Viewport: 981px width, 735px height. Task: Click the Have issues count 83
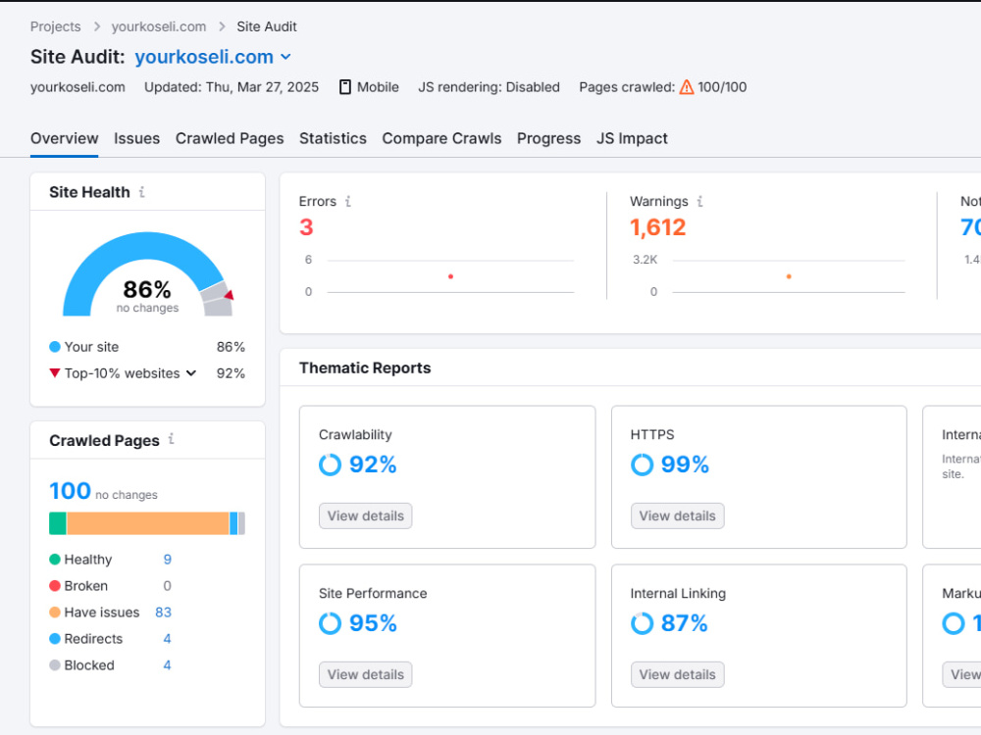163,612
